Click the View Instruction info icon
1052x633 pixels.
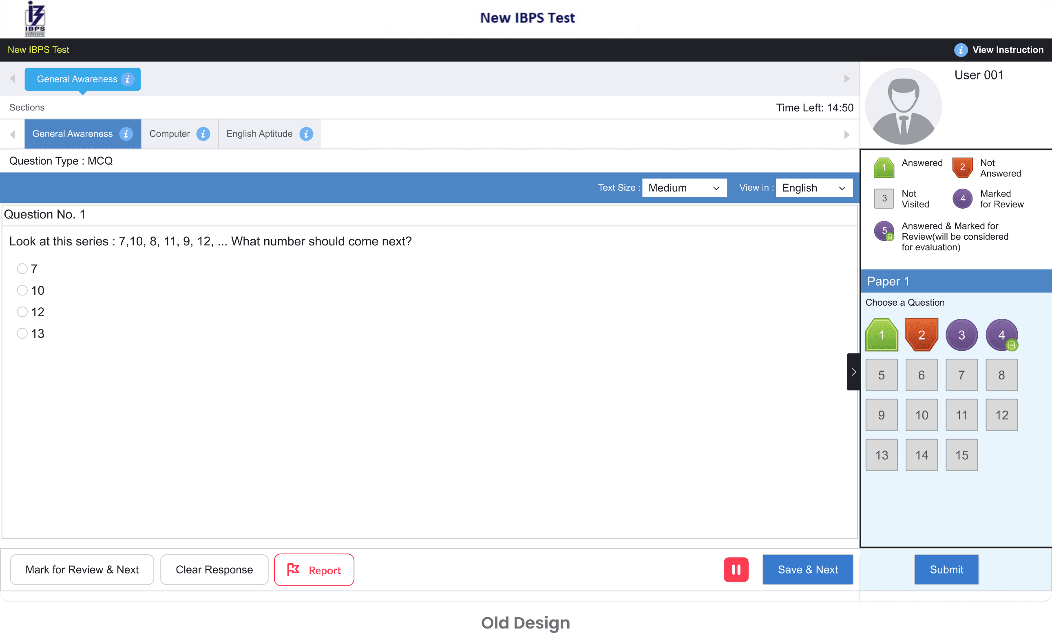click(960, 50)
